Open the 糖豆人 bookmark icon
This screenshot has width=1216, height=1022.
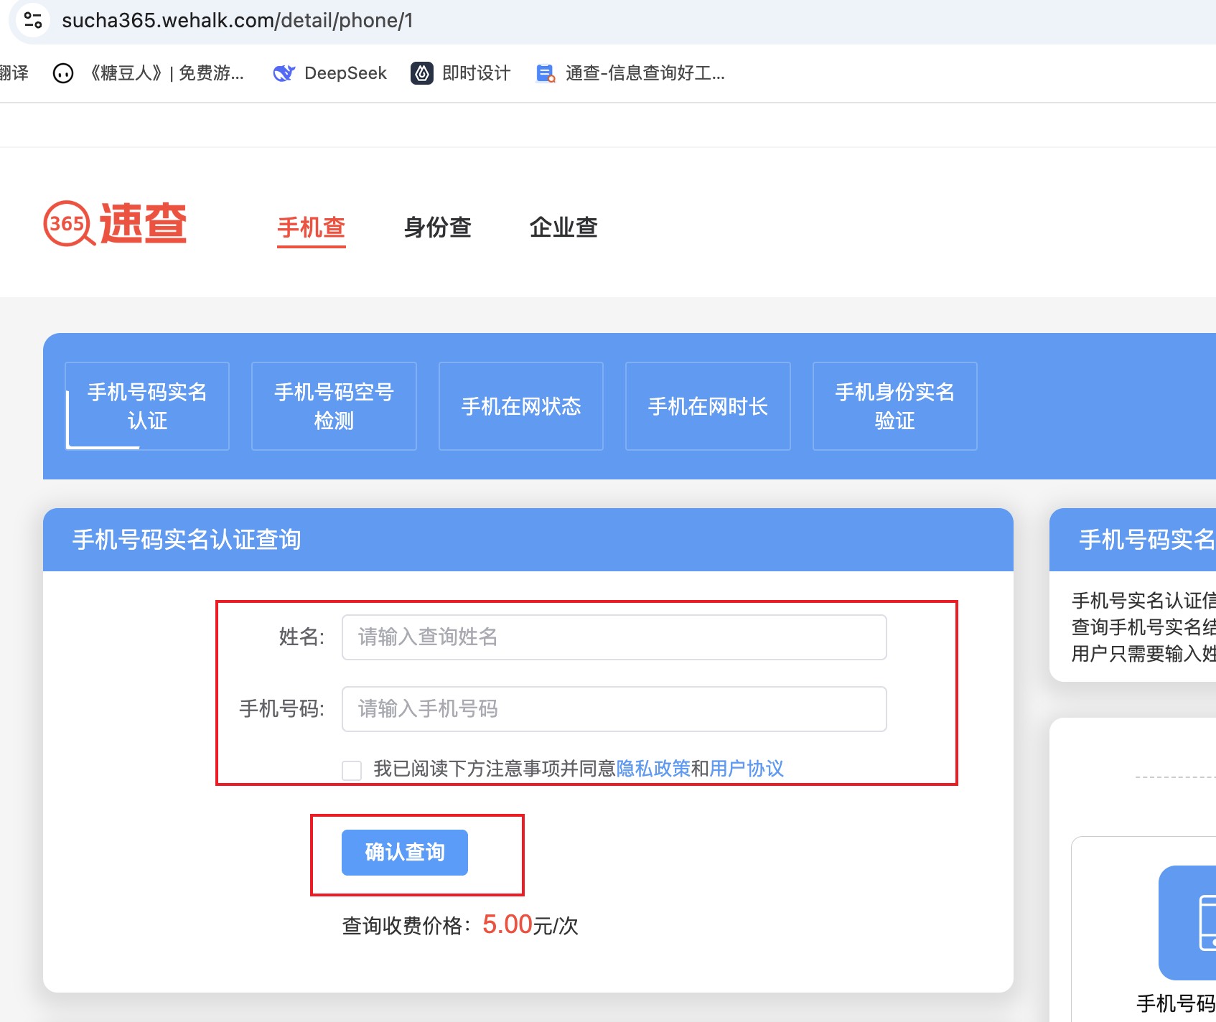point(63,73)
